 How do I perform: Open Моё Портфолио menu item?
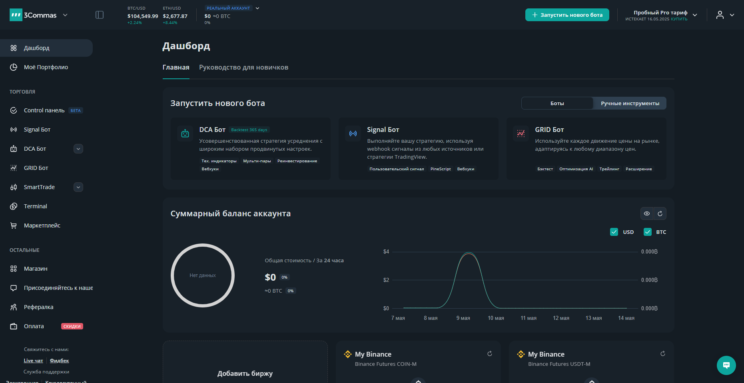[x=46, y=67]
